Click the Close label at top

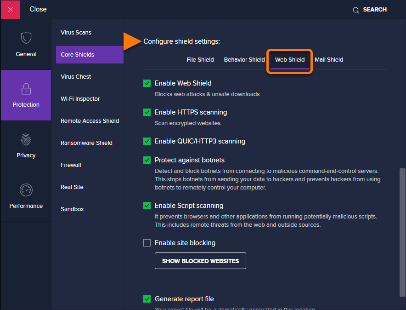click(38, 9)
